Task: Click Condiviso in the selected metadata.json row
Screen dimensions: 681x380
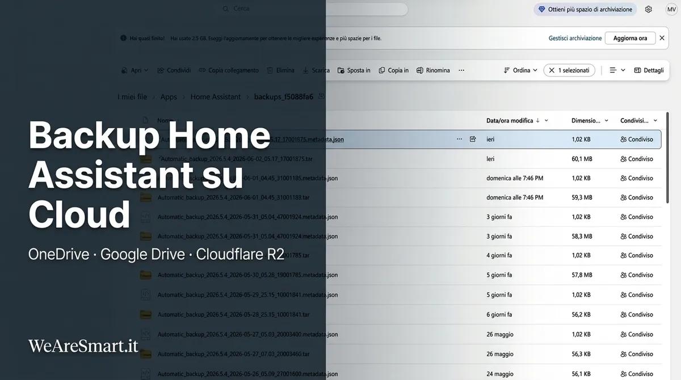Action: pos(637,139)
